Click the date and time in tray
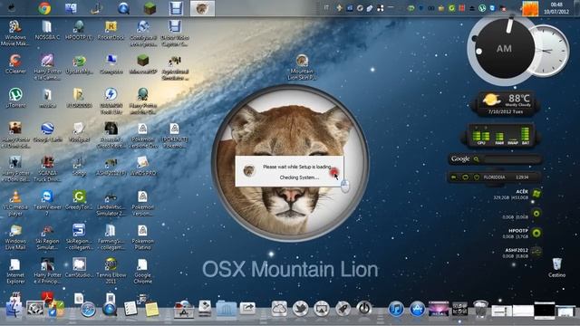580x326 pixels. click(556, 8)
